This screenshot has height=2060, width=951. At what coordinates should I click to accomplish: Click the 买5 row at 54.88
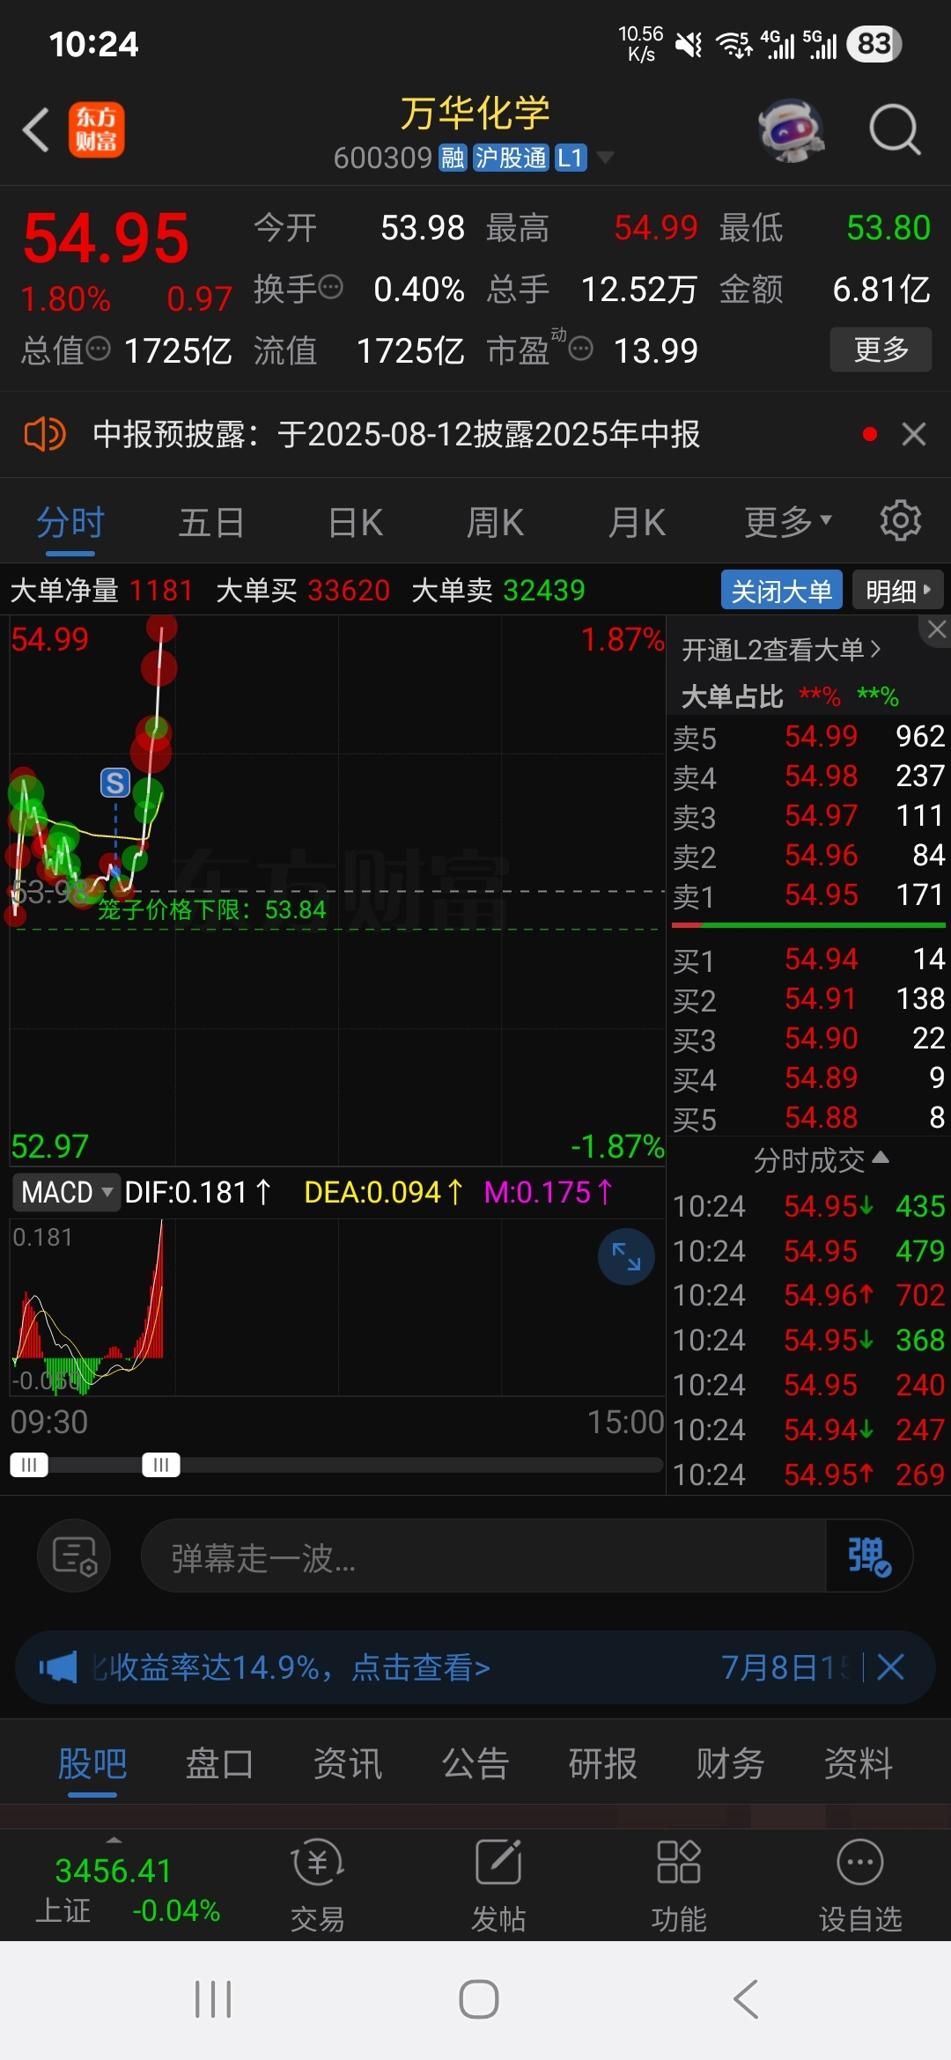[x=808, y=1118]
